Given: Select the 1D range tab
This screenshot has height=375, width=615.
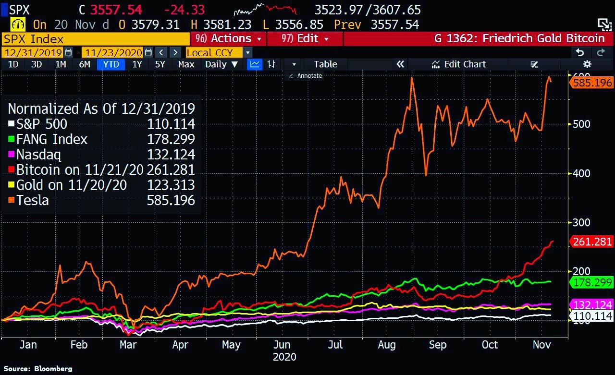Looking at the screenshot, I should tap(13, 64).
